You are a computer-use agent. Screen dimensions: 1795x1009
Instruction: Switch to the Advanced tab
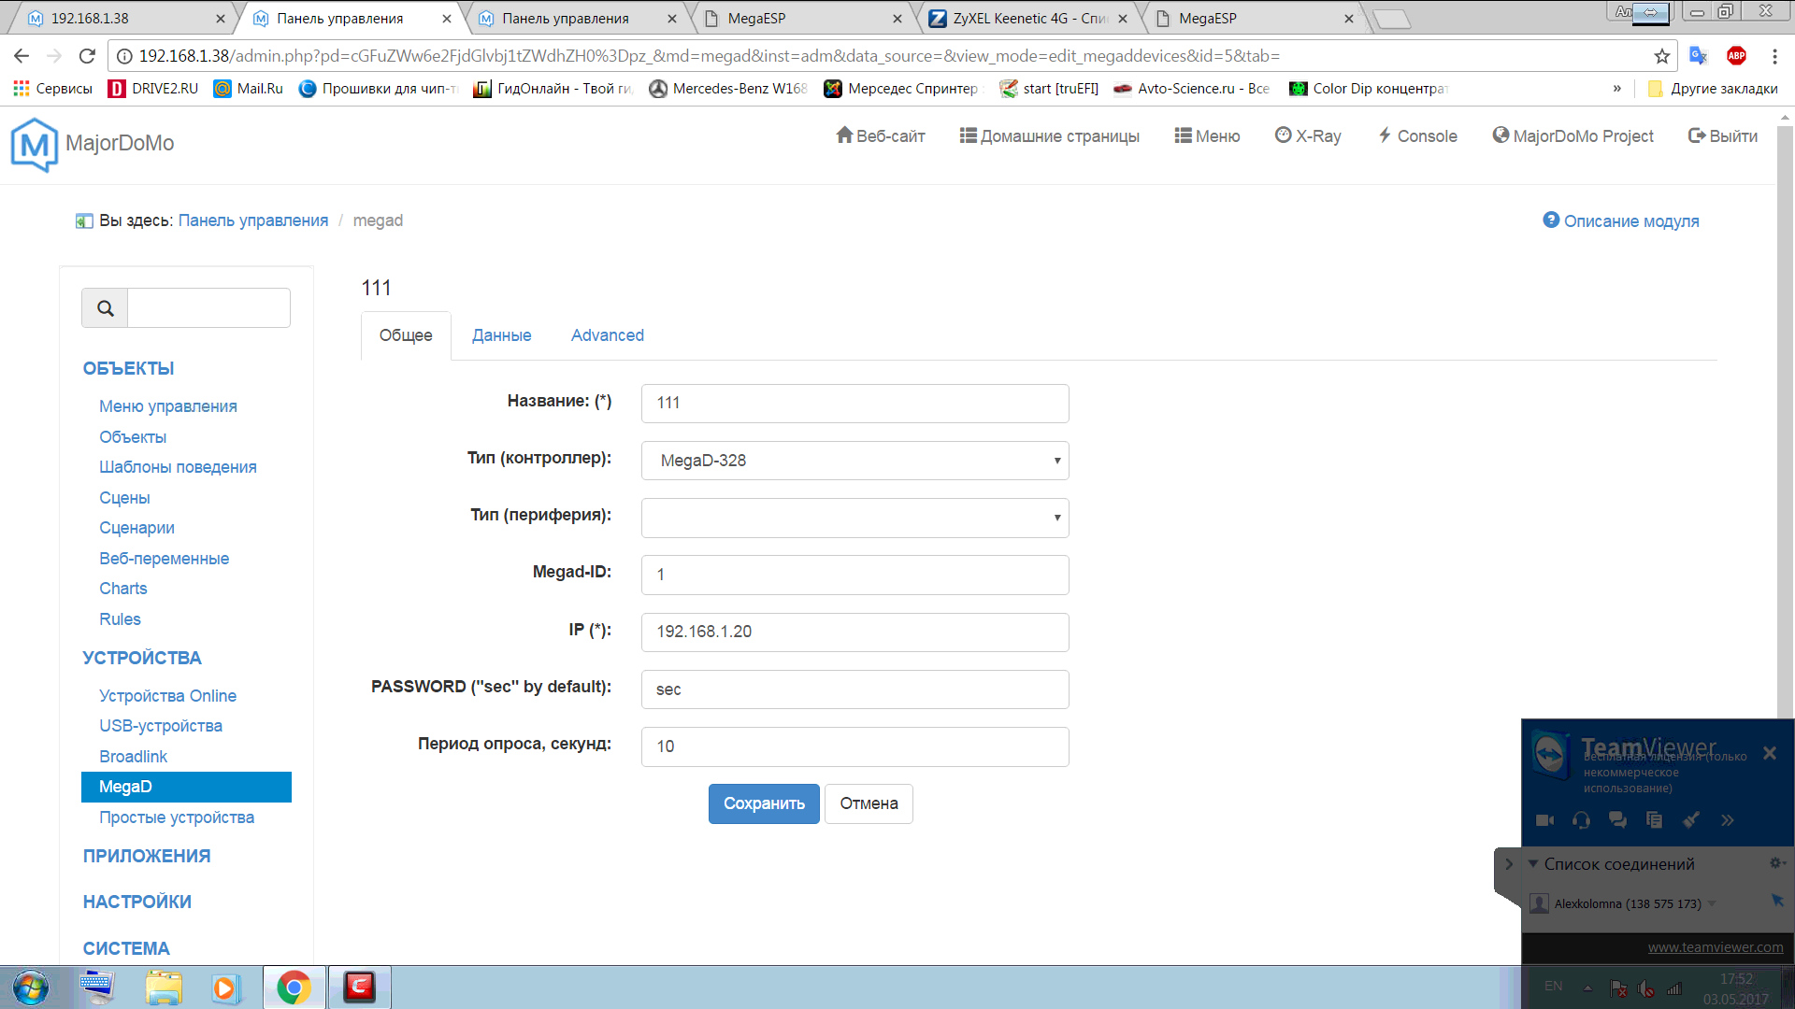[607, 334]
